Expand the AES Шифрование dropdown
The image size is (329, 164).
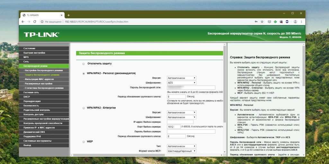pyautogui.click(x=182, y=83)
